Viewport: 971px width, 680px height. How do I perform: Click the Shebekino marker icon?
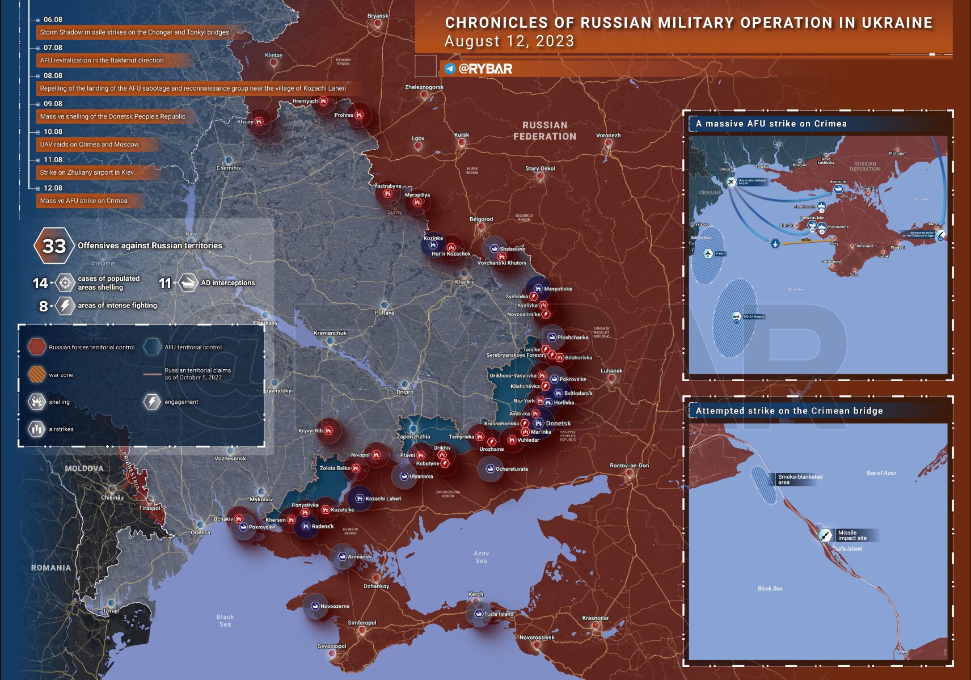coord(494,248)
